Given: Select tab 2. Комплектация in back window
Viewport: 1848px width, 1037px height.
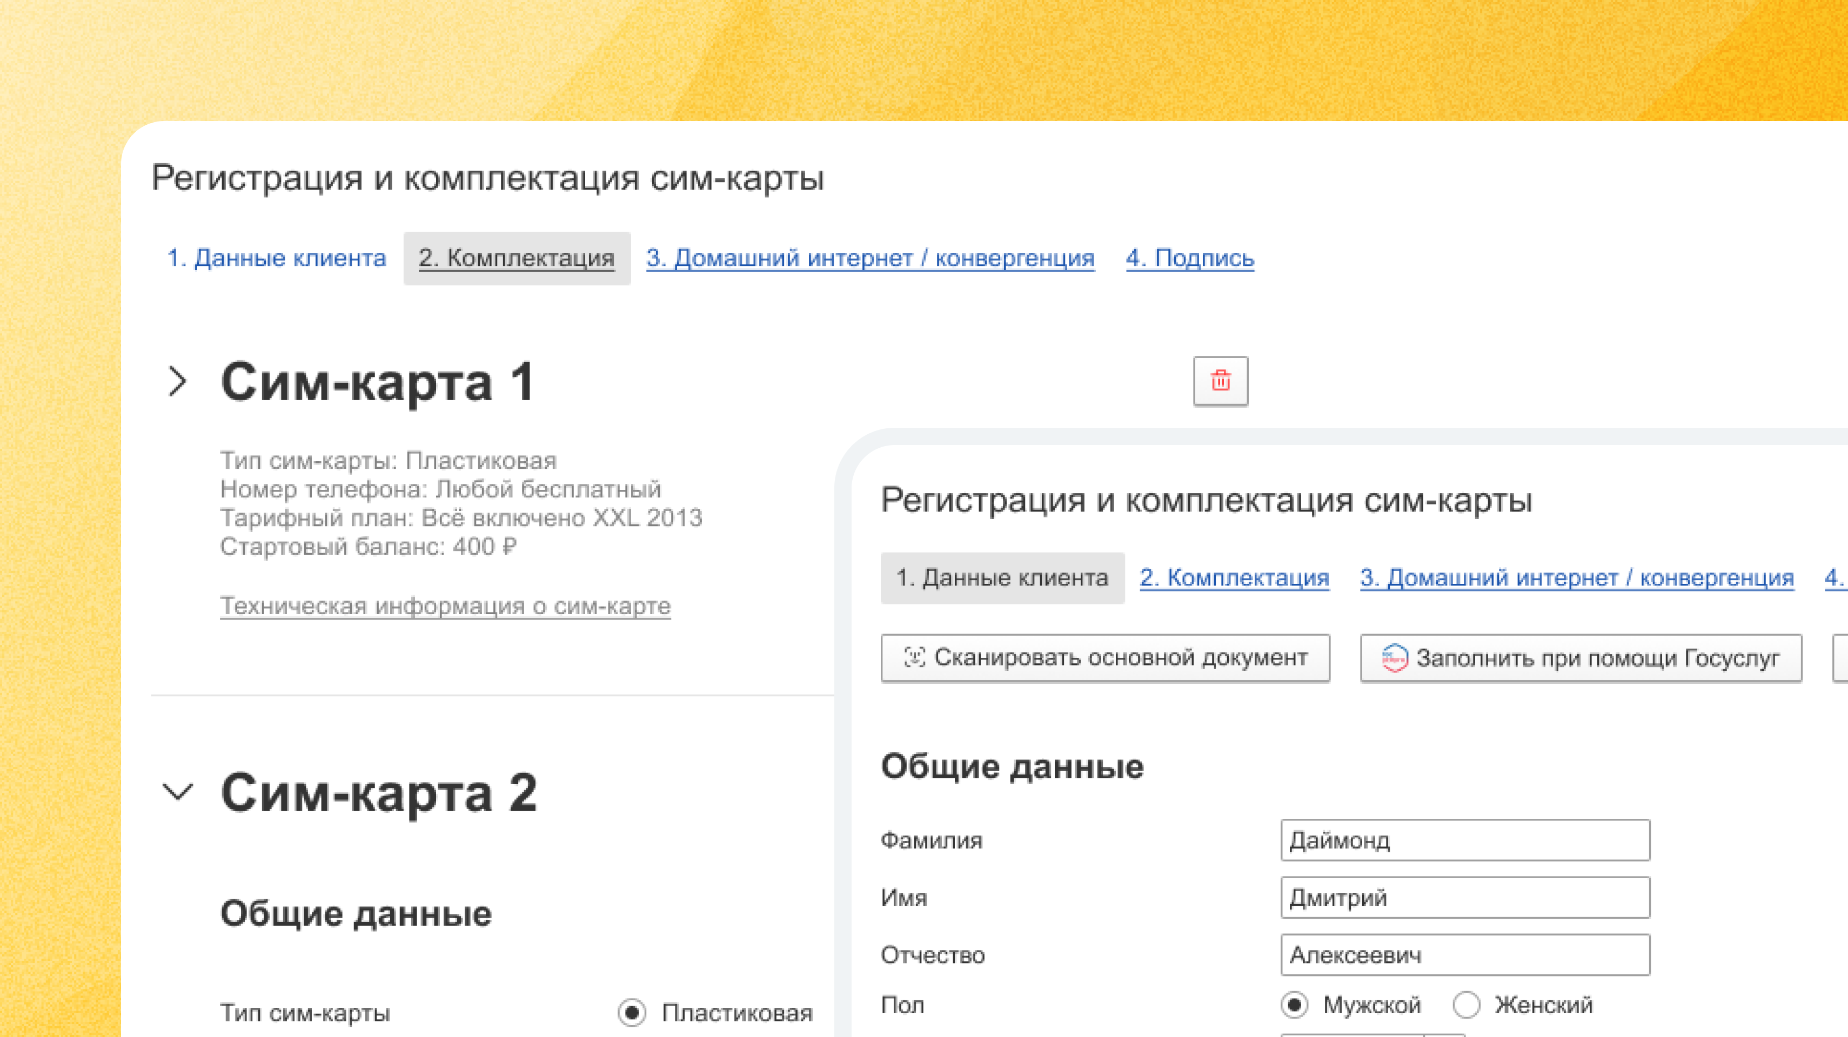Looking at the screenshot, I should (x=517, y=258).
